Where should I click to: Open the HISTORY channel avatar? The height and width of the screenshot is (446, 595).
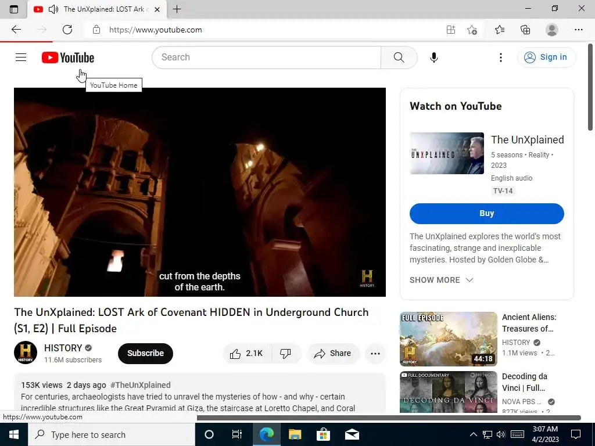pos(26,353)
